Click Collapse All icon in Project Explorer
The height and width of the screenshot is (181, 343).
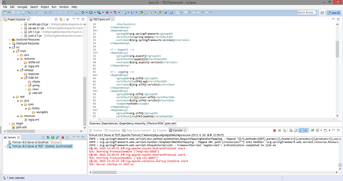click(56, 19)
